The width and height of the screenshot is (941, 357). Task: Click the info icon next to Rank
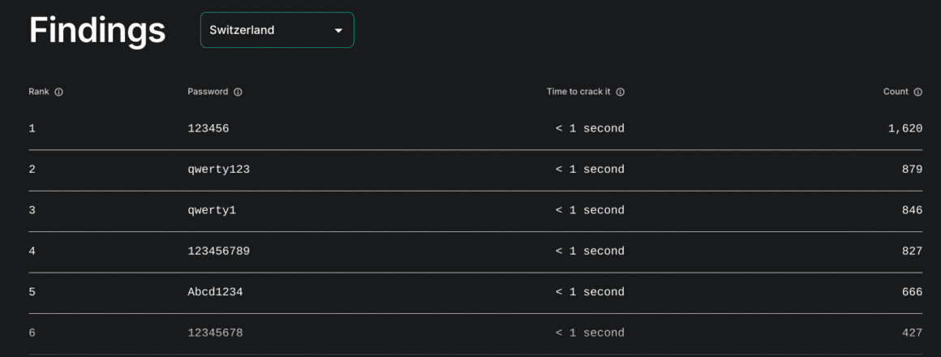[x=58, y=92]
